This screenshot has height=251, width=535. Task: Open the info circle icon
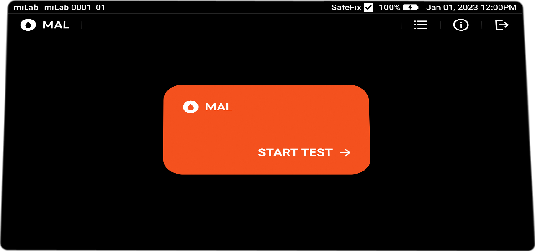coord(461,25)
